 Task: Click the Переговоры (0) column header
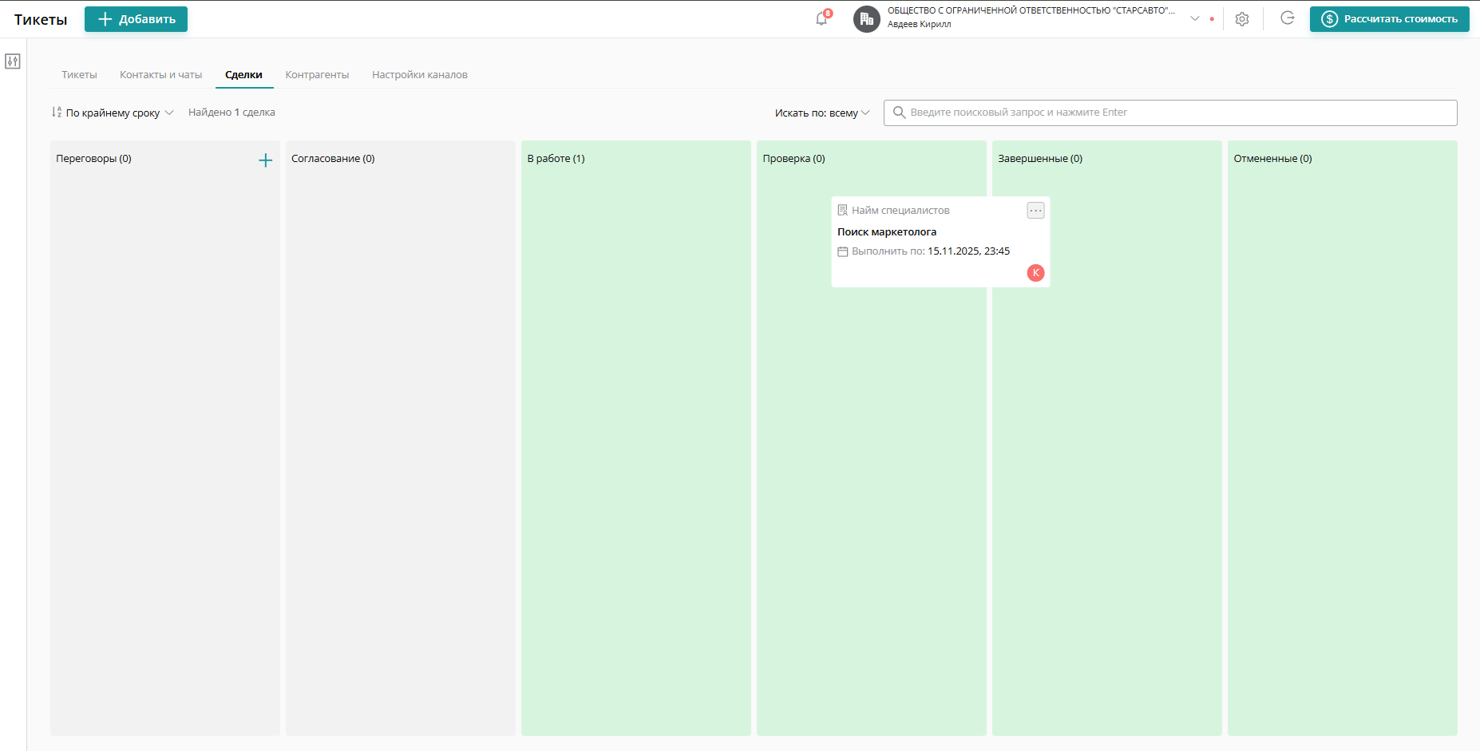[93, 159]
